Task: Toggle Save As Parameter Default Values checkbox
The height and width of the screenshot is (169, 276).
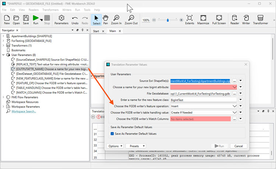Action: 112,134
